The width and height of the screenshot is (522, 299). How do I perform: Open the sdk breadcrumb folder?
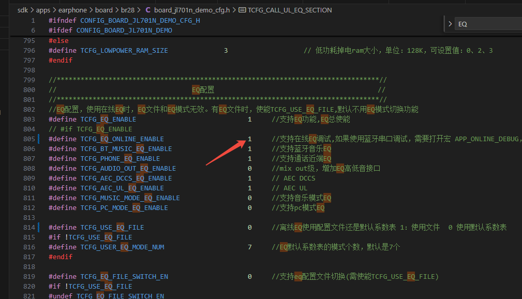pyautogui.click(x=23, y=10)
